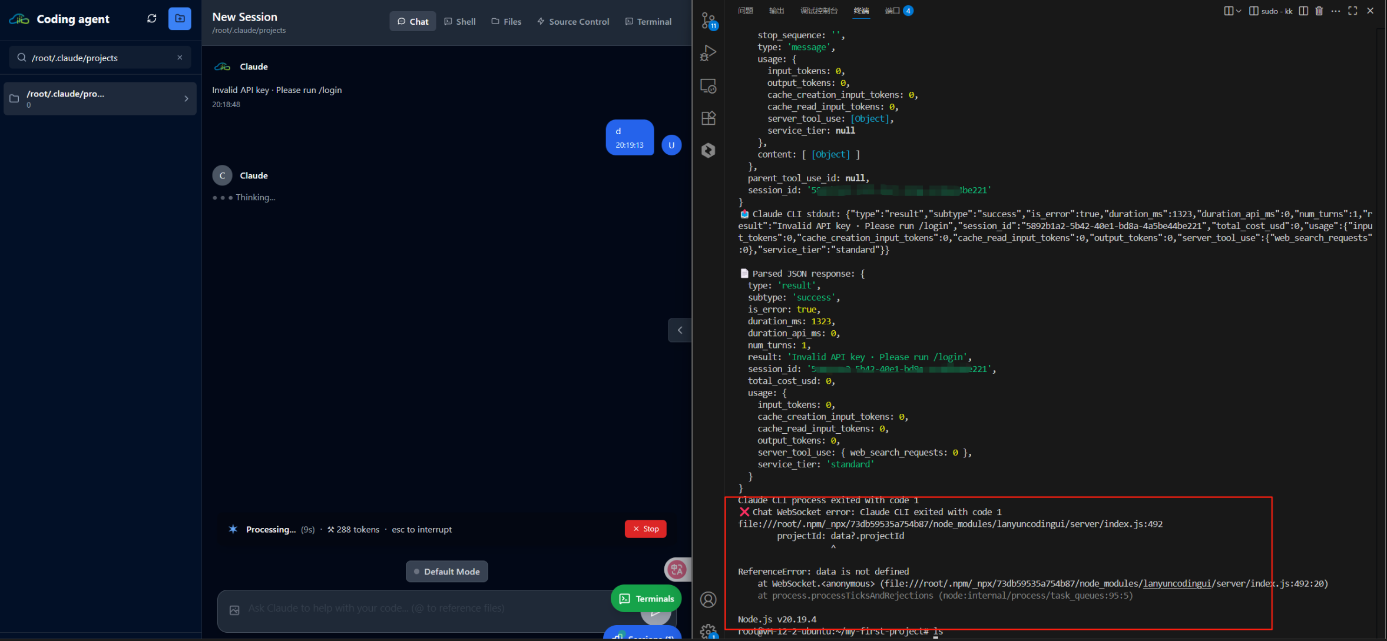This screenshot has width=1387, height=641.
Task: Click the Stop button to halt processing
Action: [645, 529]
